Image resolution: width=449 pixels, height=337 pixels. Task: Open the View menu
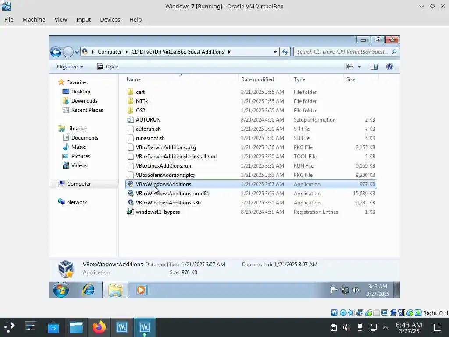point(61,19)
